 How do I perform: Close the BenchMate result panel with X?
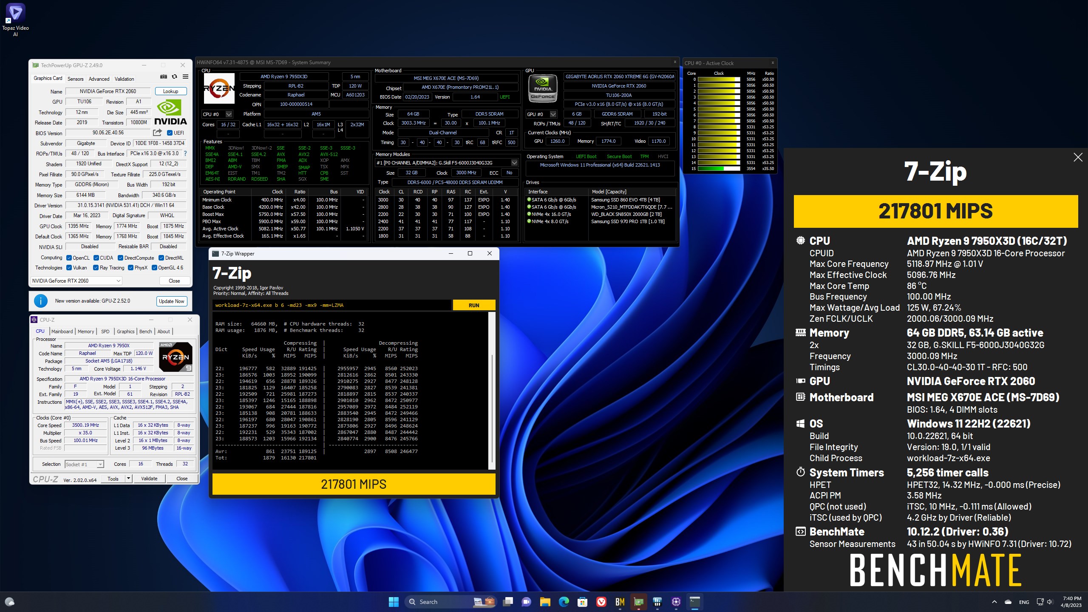1078,157
